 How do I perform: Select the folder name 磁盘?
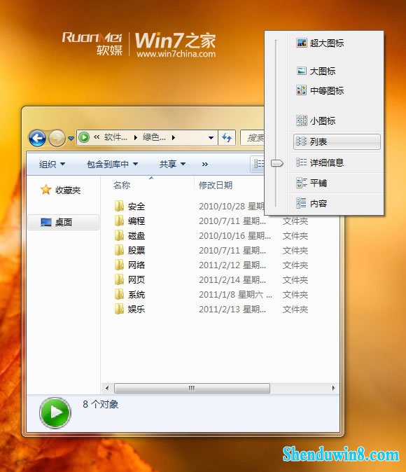coord(136,236)
